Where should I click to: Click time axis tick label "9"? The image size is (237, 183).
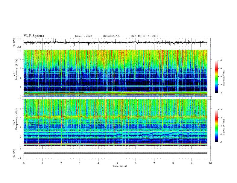tap(192, 163)
